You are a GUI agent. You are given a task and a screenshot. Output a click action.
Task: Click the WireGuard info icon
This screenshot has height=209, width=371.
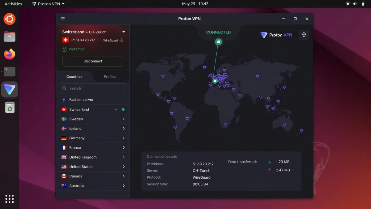(x=121, y=41)
